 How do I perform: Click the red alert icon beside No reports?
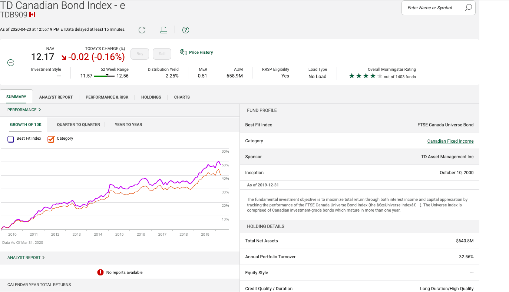(100, 272)
